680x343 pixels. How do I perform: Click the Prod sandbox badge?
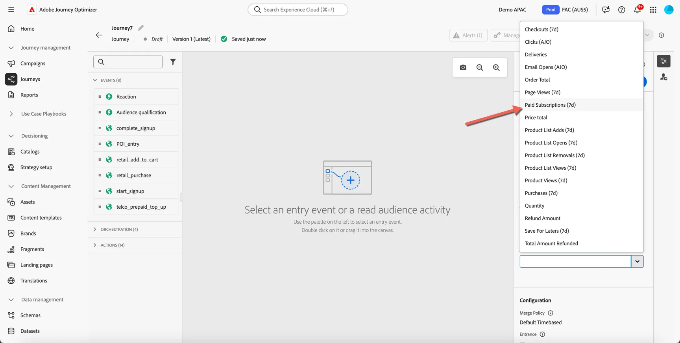(x=551, y=9)
